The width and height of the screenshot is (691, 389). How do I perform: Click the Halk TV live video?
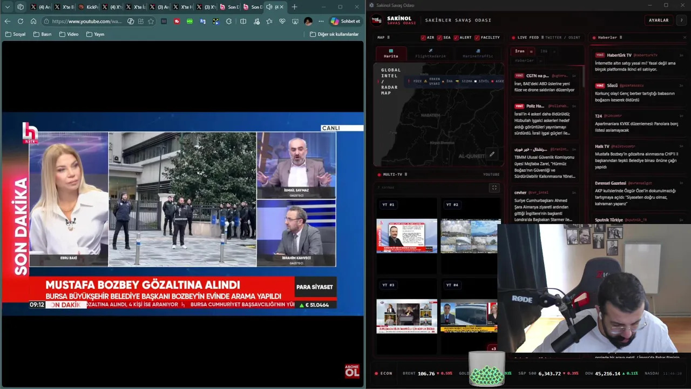(x=182, y=213)
